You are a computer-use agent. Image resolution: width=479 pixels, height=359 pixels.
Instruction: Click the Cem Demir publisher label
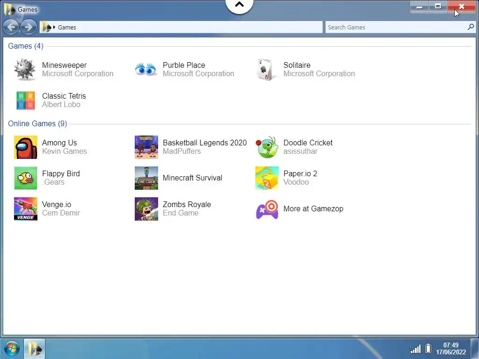coord(61,213)
